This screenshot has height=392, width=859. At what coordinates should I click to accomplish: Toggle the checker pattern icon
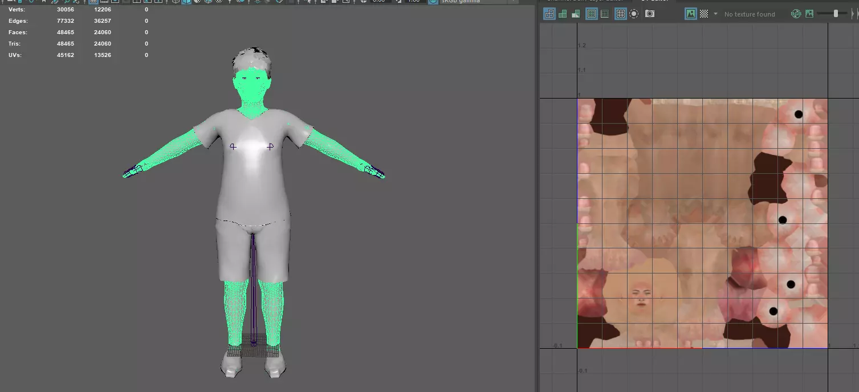(704, 14)
